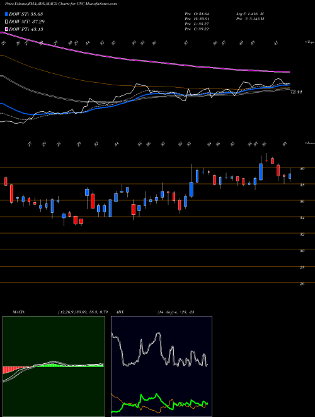The height and width of the screenshot is (417, 315).
Task: Click the magenta DOW PT legend swatch
Action: pyautogui.click(x=6, y=29)
